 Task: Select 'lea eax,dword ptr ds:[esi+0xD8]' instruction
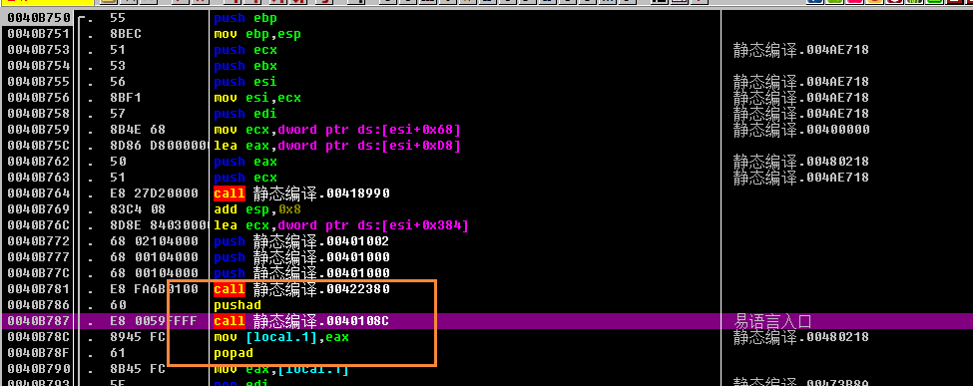tap(337, 146)
